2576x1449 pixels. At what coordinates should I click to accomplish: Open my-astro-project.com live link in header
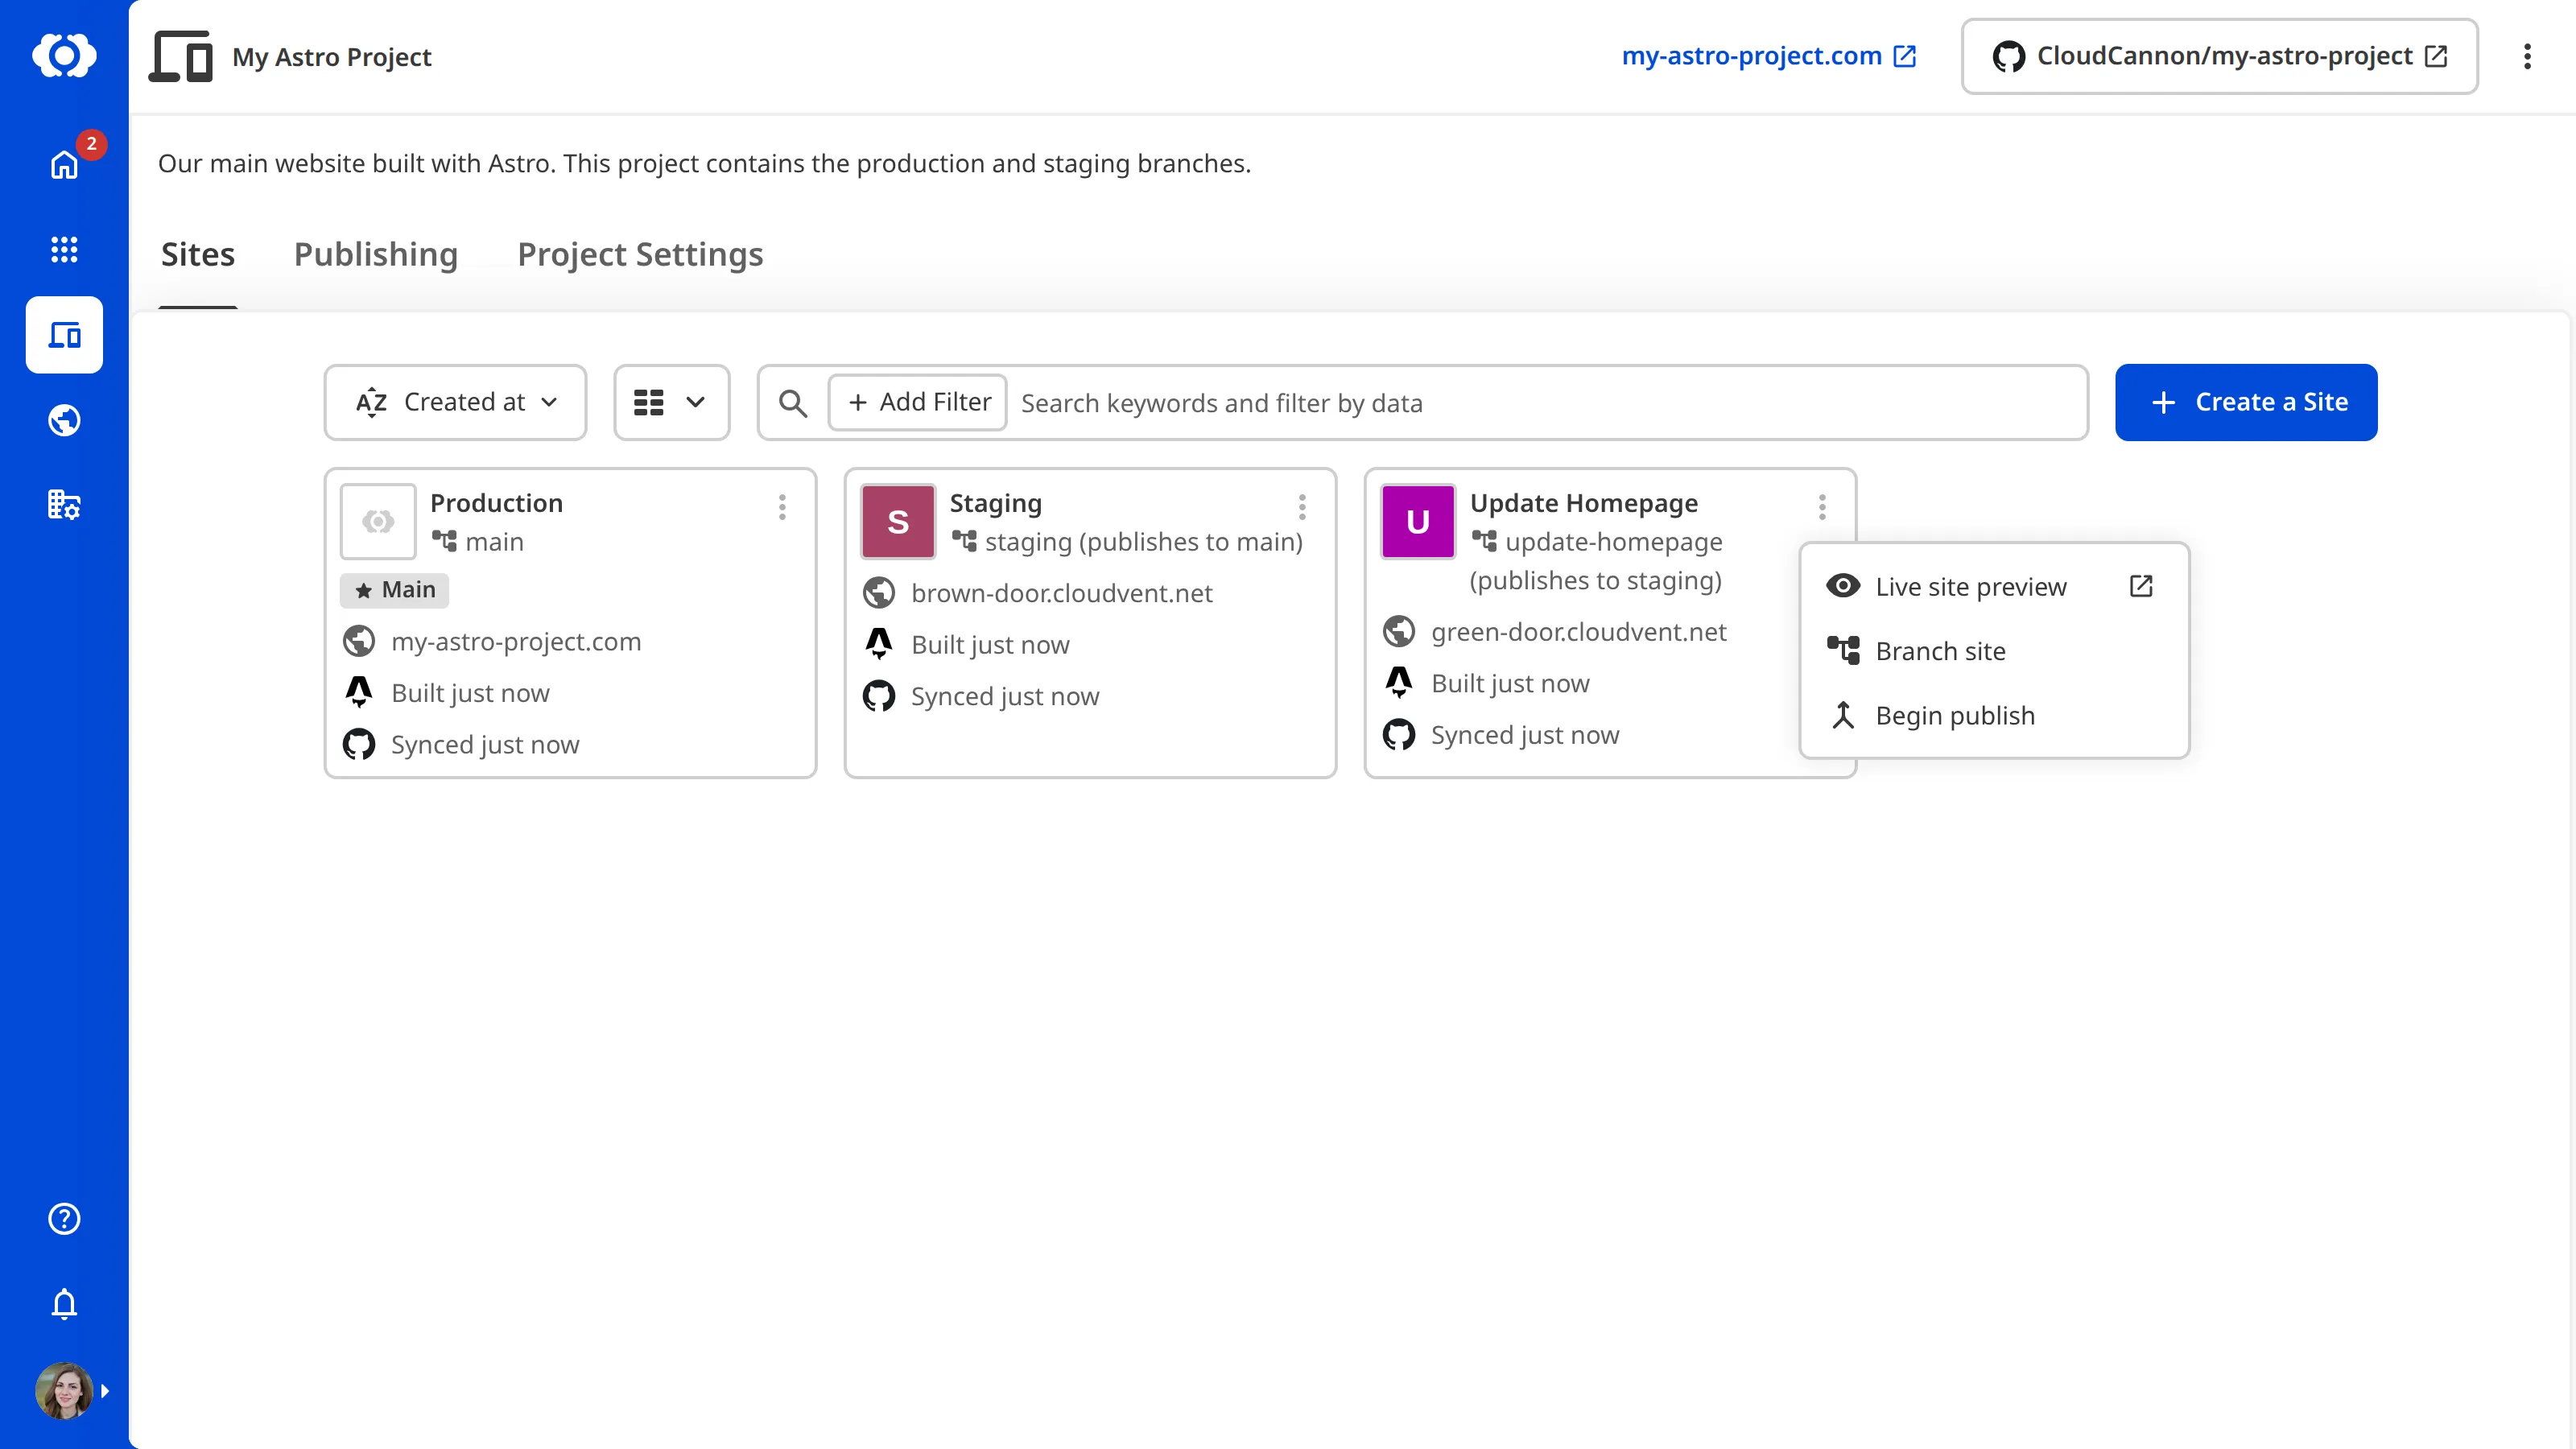[x=1769, y=56]
